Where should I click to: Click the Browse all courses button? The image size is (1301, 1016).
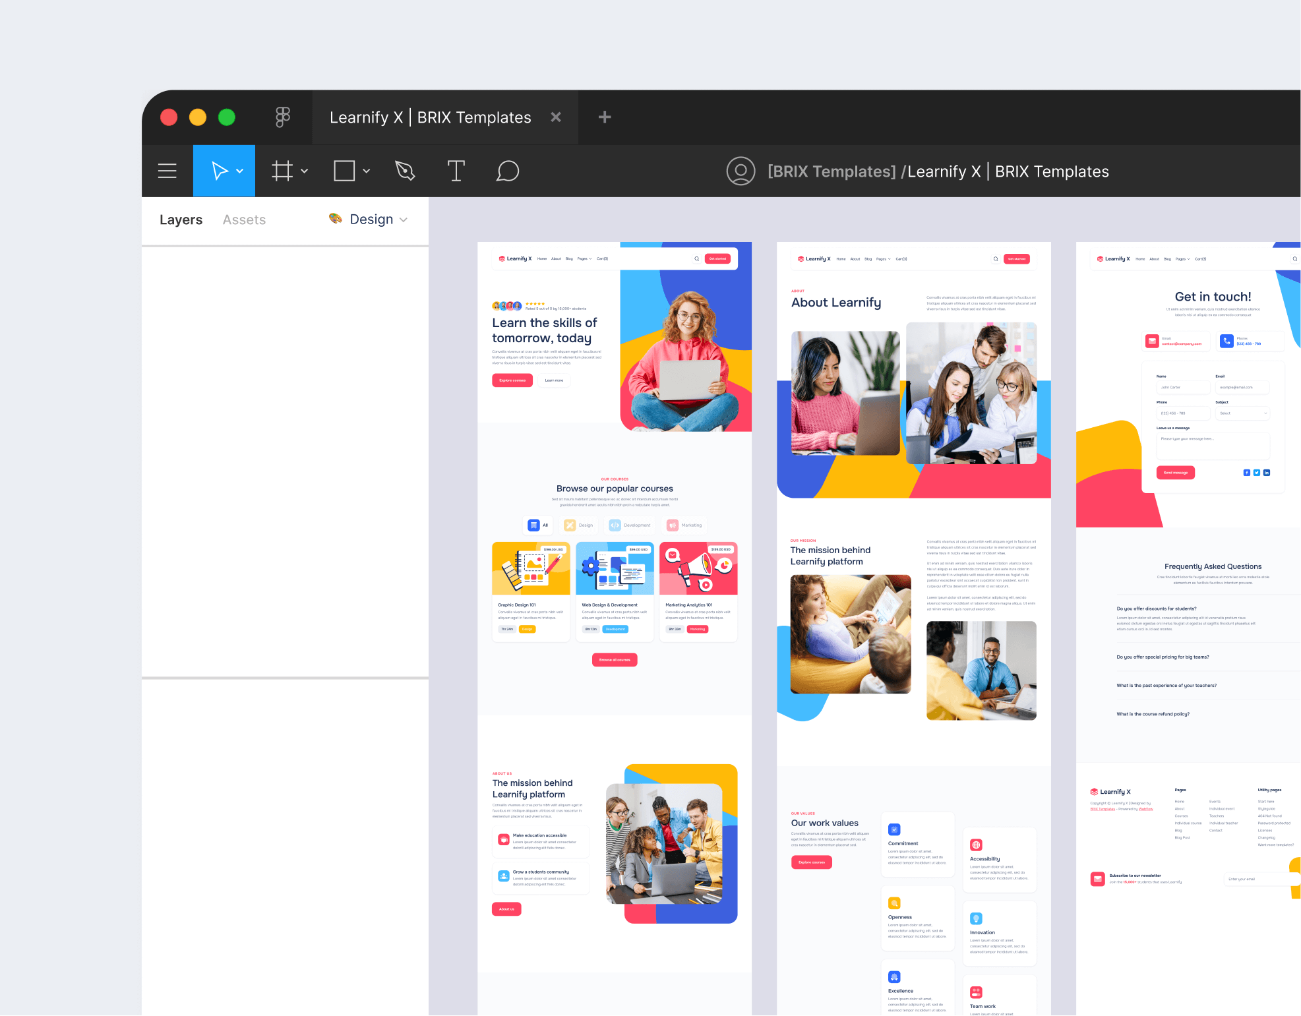pyautogui.click(x=614, y=659)
